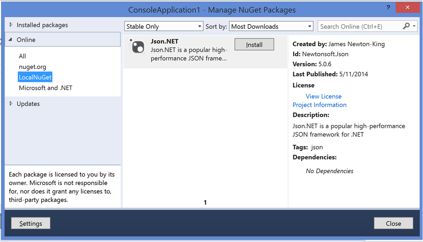The width and height of the screenshot is (423, 242).
Task: Select the nuget.org package source
Action: 32,67
